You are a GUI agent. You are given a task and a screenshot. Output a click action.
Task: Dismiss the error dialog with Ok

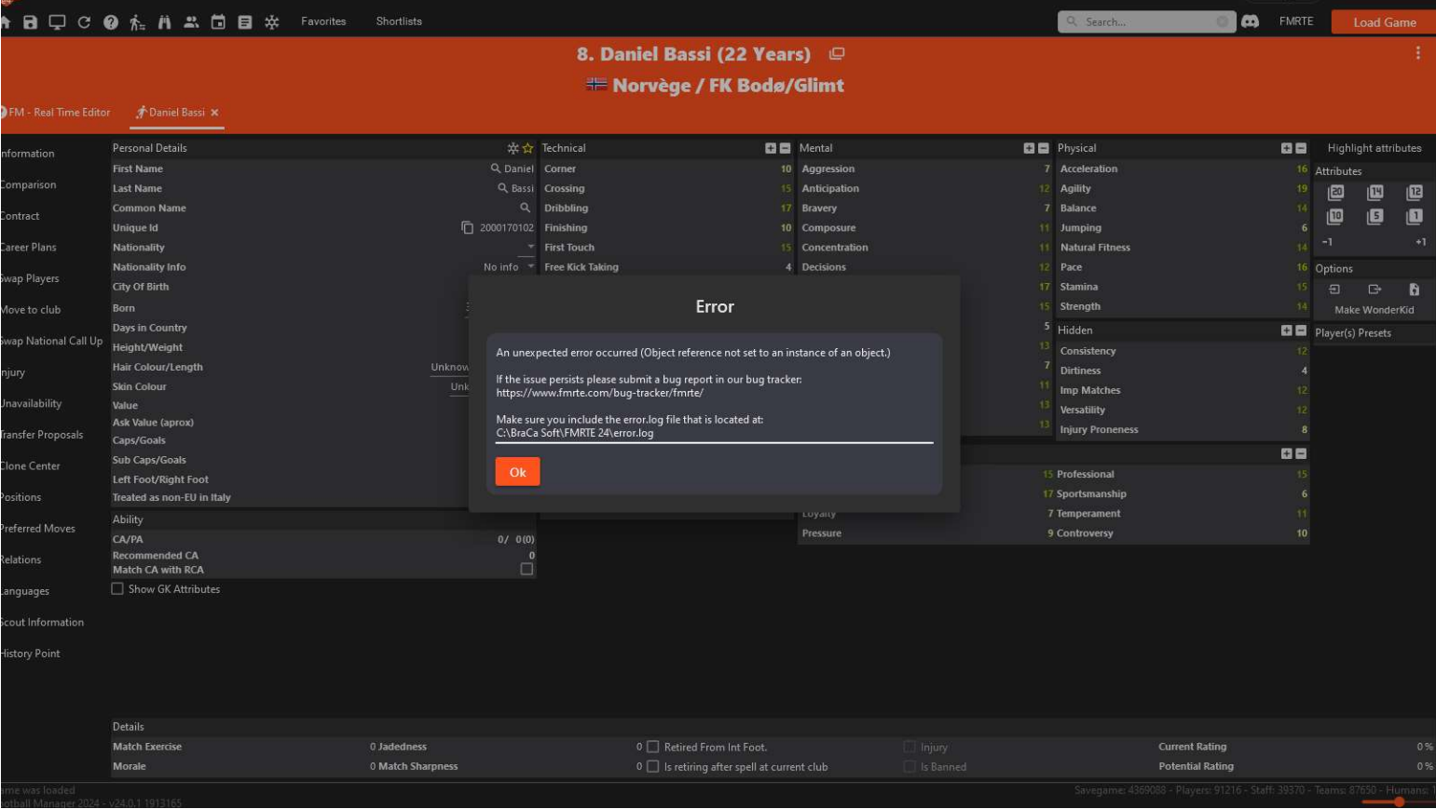[516, 472]
